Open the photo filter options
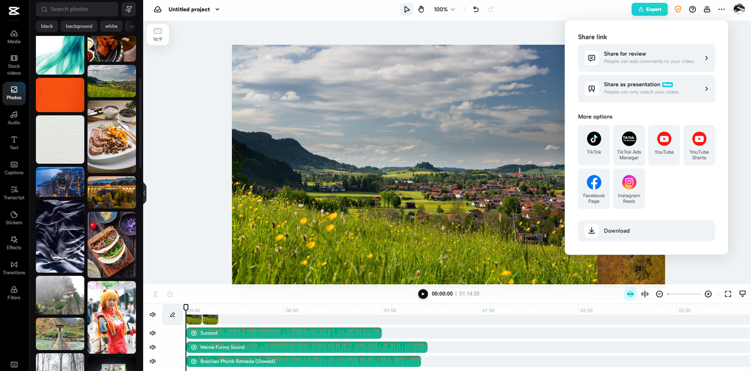This screenshot has height=371, width=751. click(x=128, y=9)
